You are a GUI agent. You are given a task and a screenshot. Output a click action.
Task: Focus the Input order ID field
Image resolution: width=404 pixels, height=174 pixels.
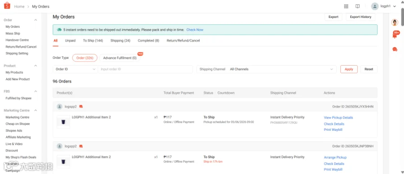[145, 69]
